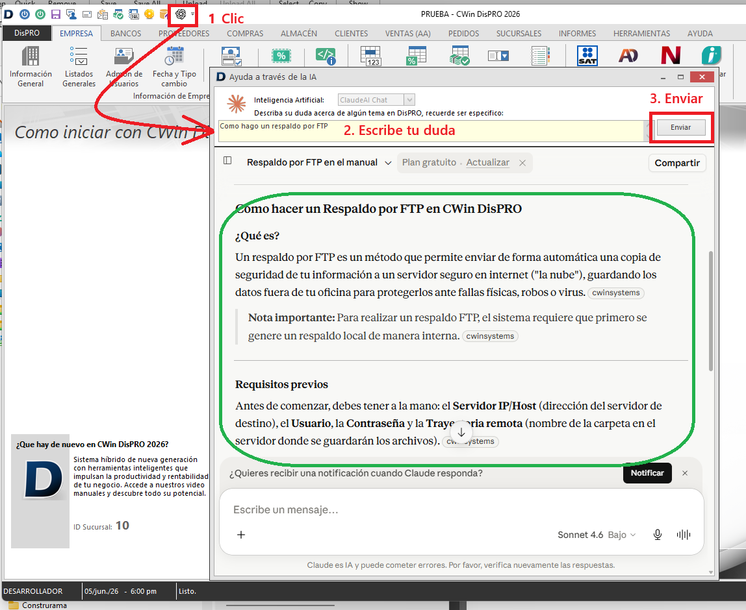Image resolution: width=746 pixels, height=610 pixels.
Task: Click the 'DESARROLLADOR' status bar entry
Action: (x=33, y=591)
